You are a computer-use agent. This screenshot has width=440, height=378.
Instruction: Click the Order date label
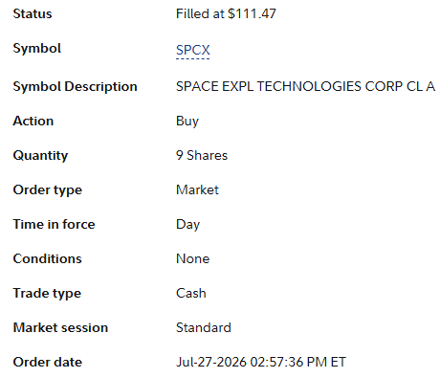coord(48,362)
